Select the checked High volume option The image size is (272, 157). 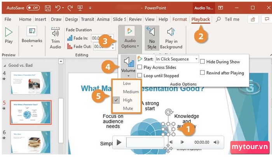[127, 100]
